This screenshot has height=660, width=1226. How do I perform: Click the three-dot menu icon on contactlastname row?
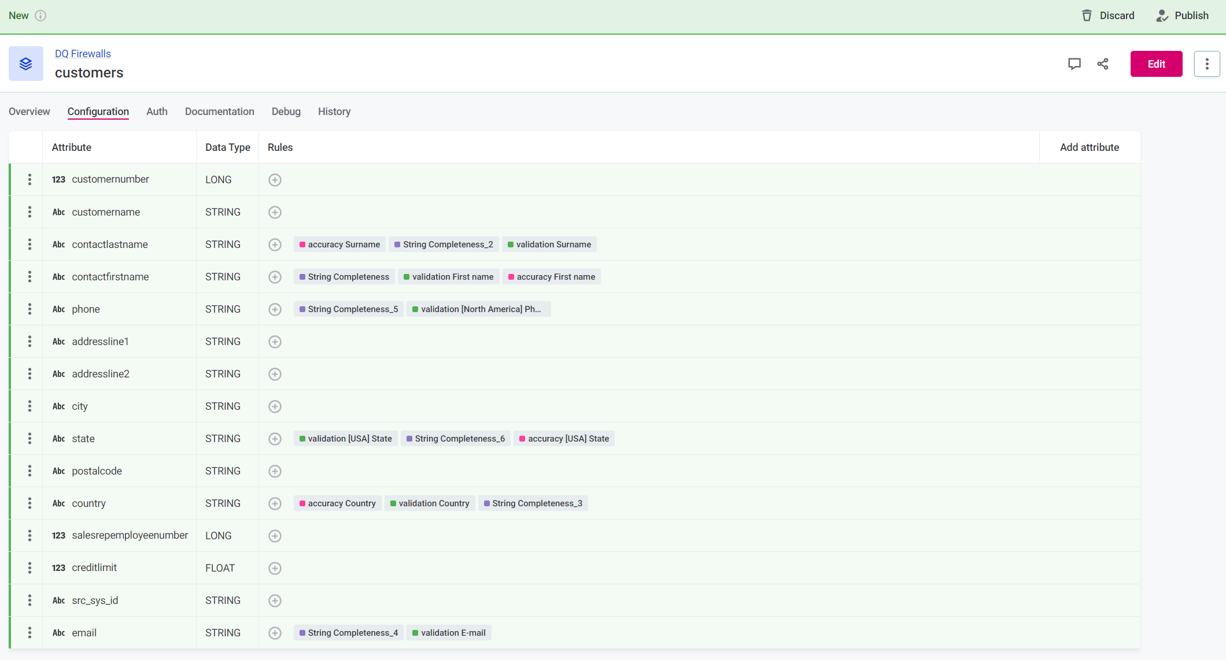click(x=30, y=244)
